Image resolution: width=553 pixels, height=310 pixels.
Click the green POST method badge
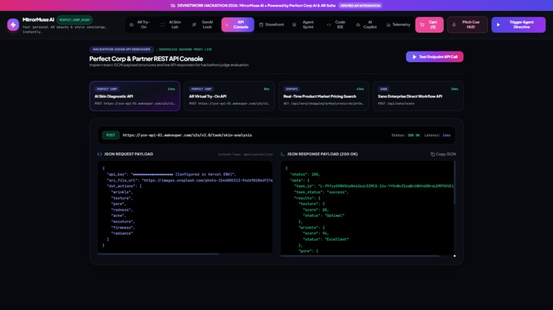(110, 135)
